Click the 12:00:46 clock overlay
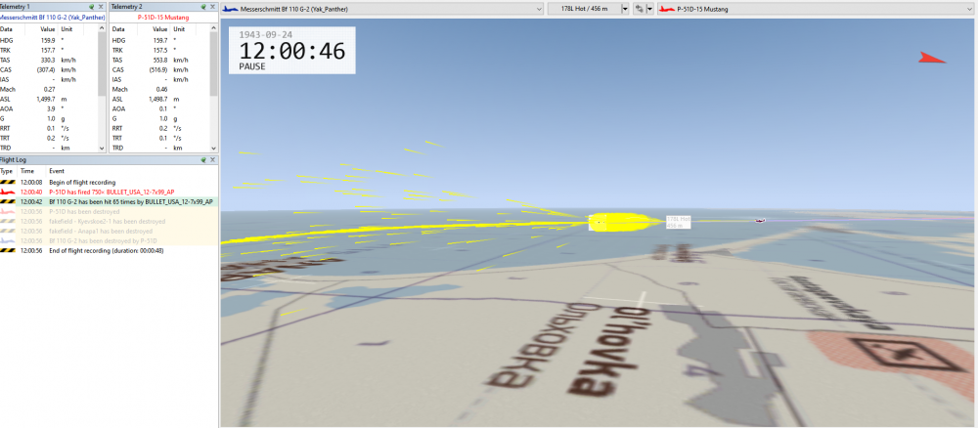 point(291,51)
